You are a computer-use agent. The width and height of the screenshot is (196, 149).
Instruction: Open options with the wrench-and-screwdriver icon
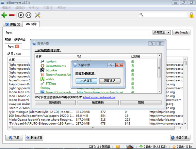pos(37,15)
